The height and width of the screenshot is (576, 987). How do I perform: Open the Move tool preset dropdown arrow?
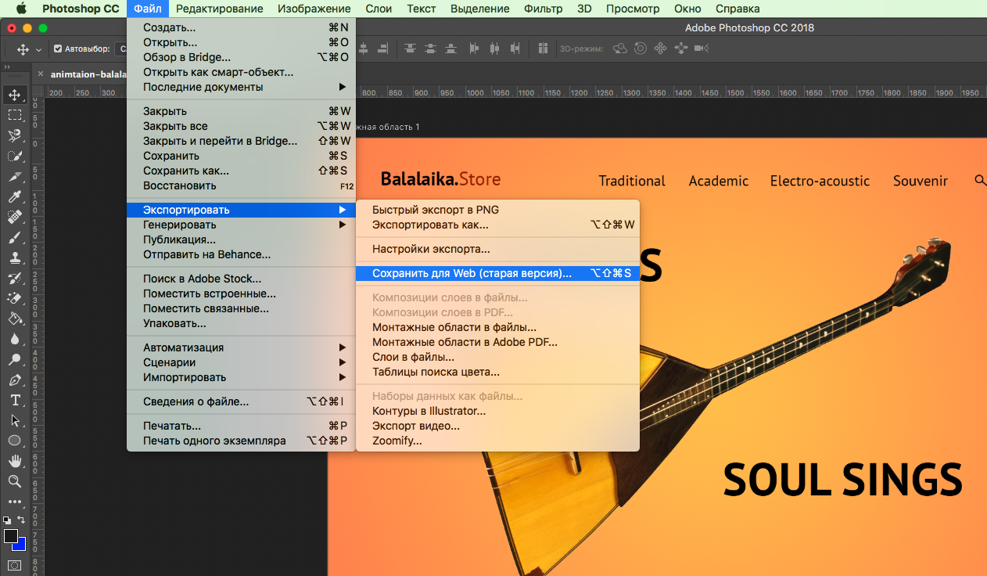click(39, 49)
